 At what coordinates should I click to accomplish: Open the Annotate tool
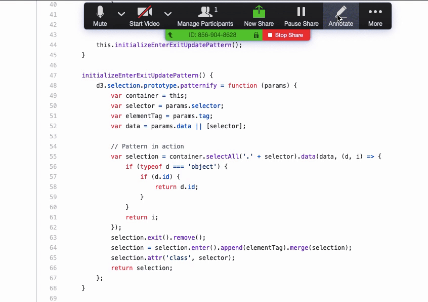340,16
